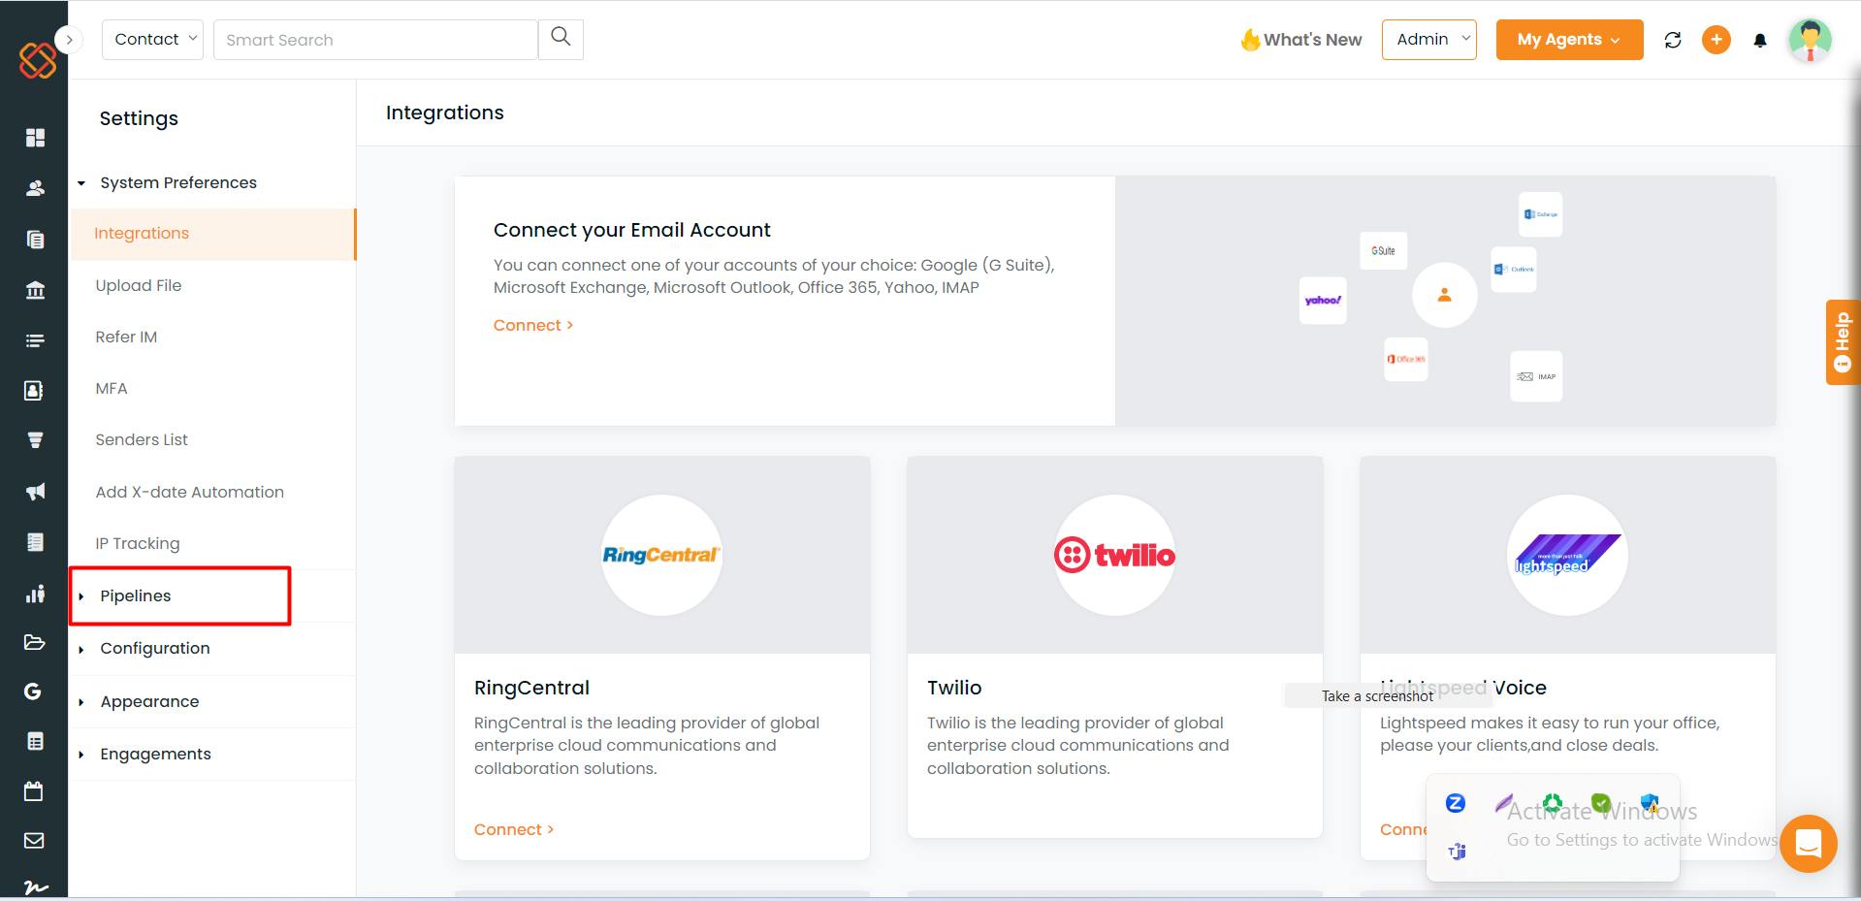
Task: Open the Contact type dropdown
Action: pyautogui.click(x=152, y=40)
